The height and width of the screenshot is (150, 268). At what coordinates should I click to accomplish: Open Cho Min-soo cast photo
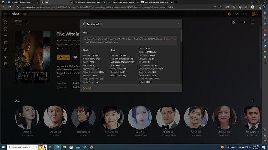tap(55, 117)
